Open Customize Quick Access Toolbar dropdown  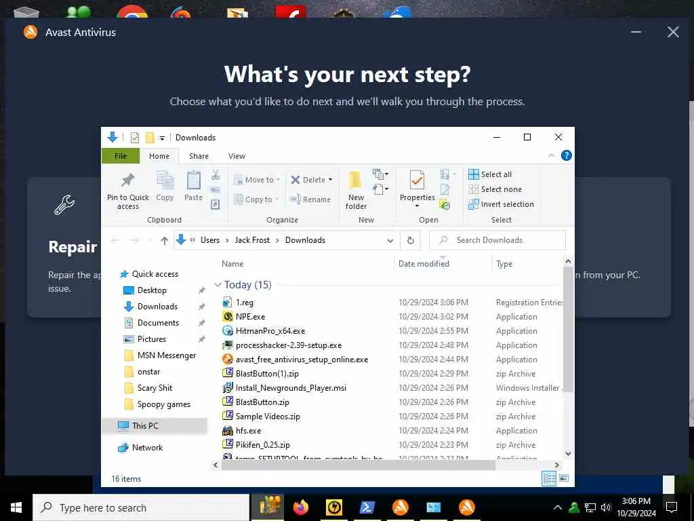[x=163, y=138]
